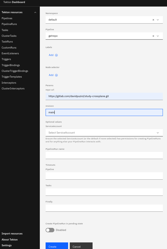Screen dimensions: 167x249
Task: Open the EventListeners sidebar item
Action: [x=10, y=53]
